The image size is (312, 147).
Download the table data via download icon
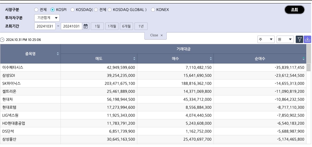tap(307, 39)
